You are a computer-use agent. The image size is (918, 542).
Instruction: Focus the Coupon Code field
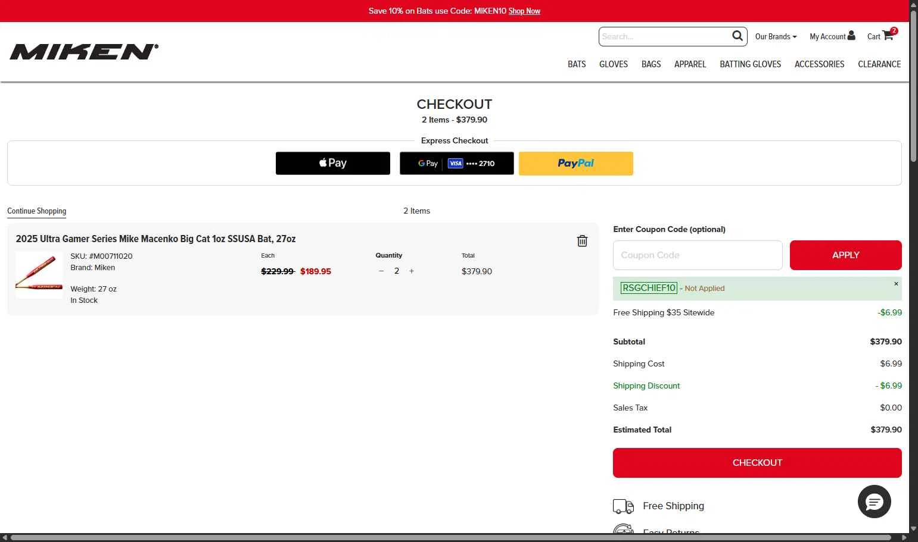click(698, 255)
